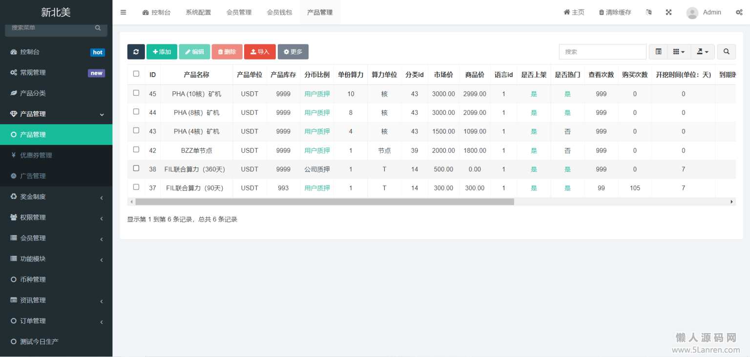Click the table horizontal scrollbar

(325, 202)
